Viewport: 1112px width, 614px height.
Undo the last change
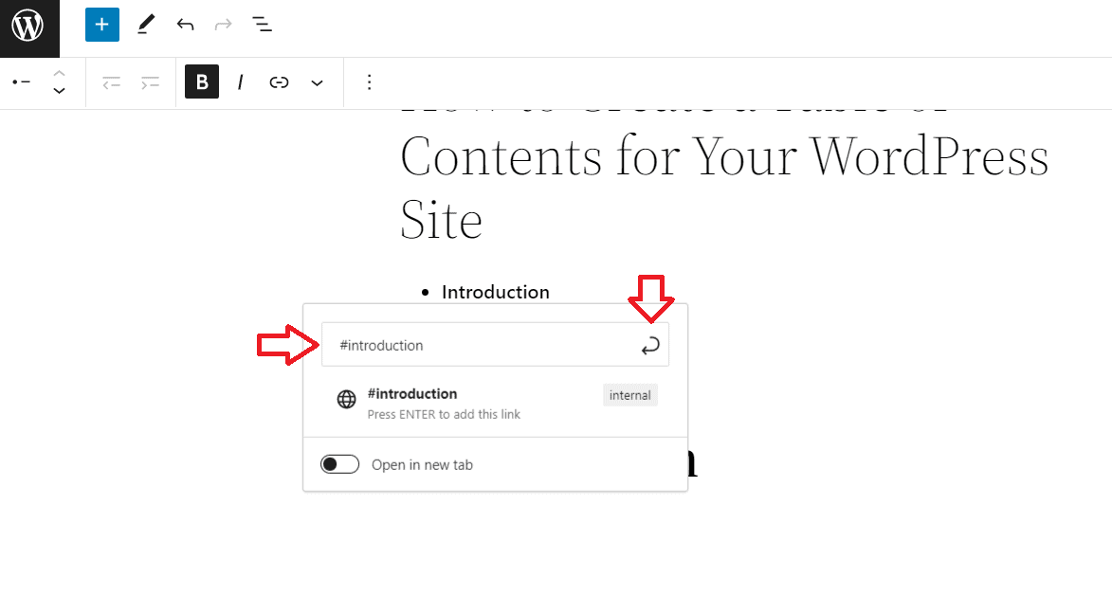185,25
